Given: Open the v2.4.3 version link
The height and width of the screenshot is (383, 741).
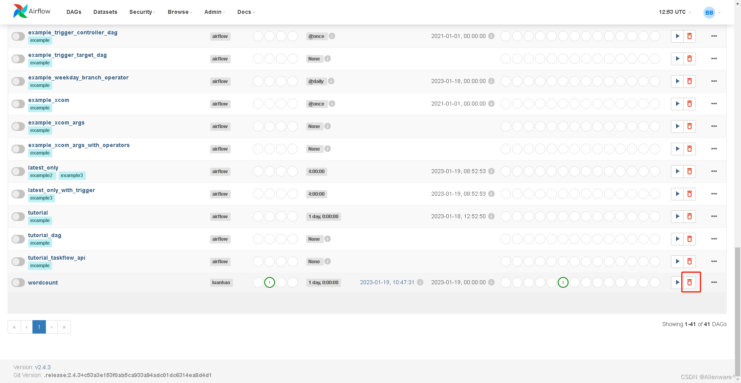Looking at the screenshot, I should point(43,367).
